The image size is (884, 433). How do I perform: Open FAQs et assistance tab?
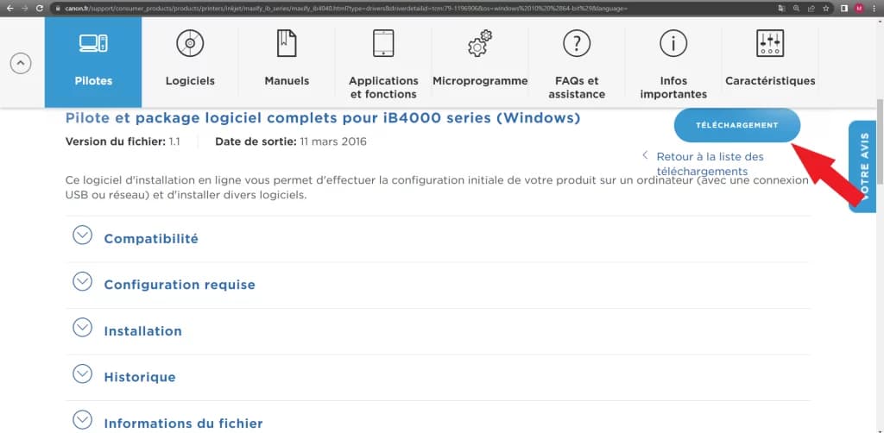point(576,62)
